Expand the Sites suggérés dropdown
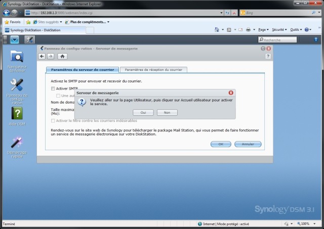Viewport: 324px width, 229px height. pyautogui.click(x=61, y=22)
